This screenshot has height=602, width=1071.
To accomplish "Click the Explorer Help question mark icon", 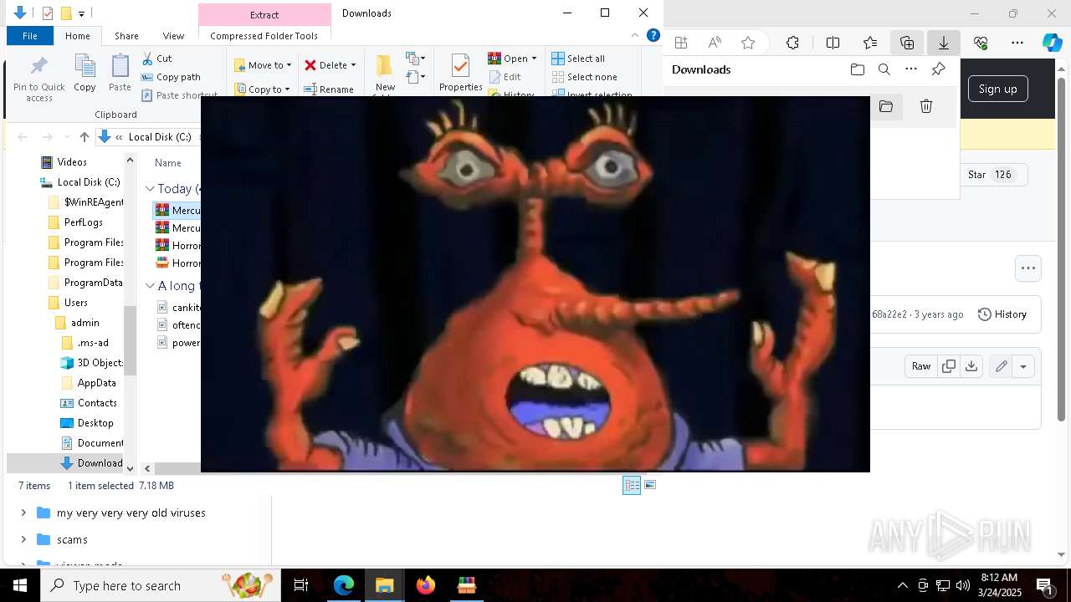I will [653, 36].
